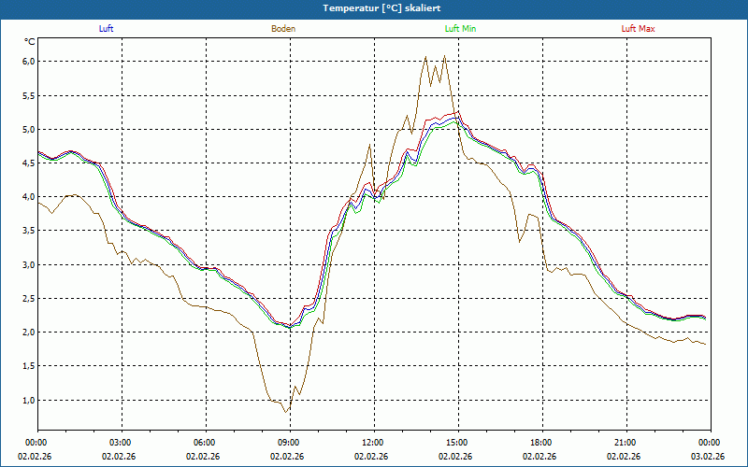Click the °C unit label on the y-axis
The width and height of the screenshot is (748, 467).
[30, 42]
